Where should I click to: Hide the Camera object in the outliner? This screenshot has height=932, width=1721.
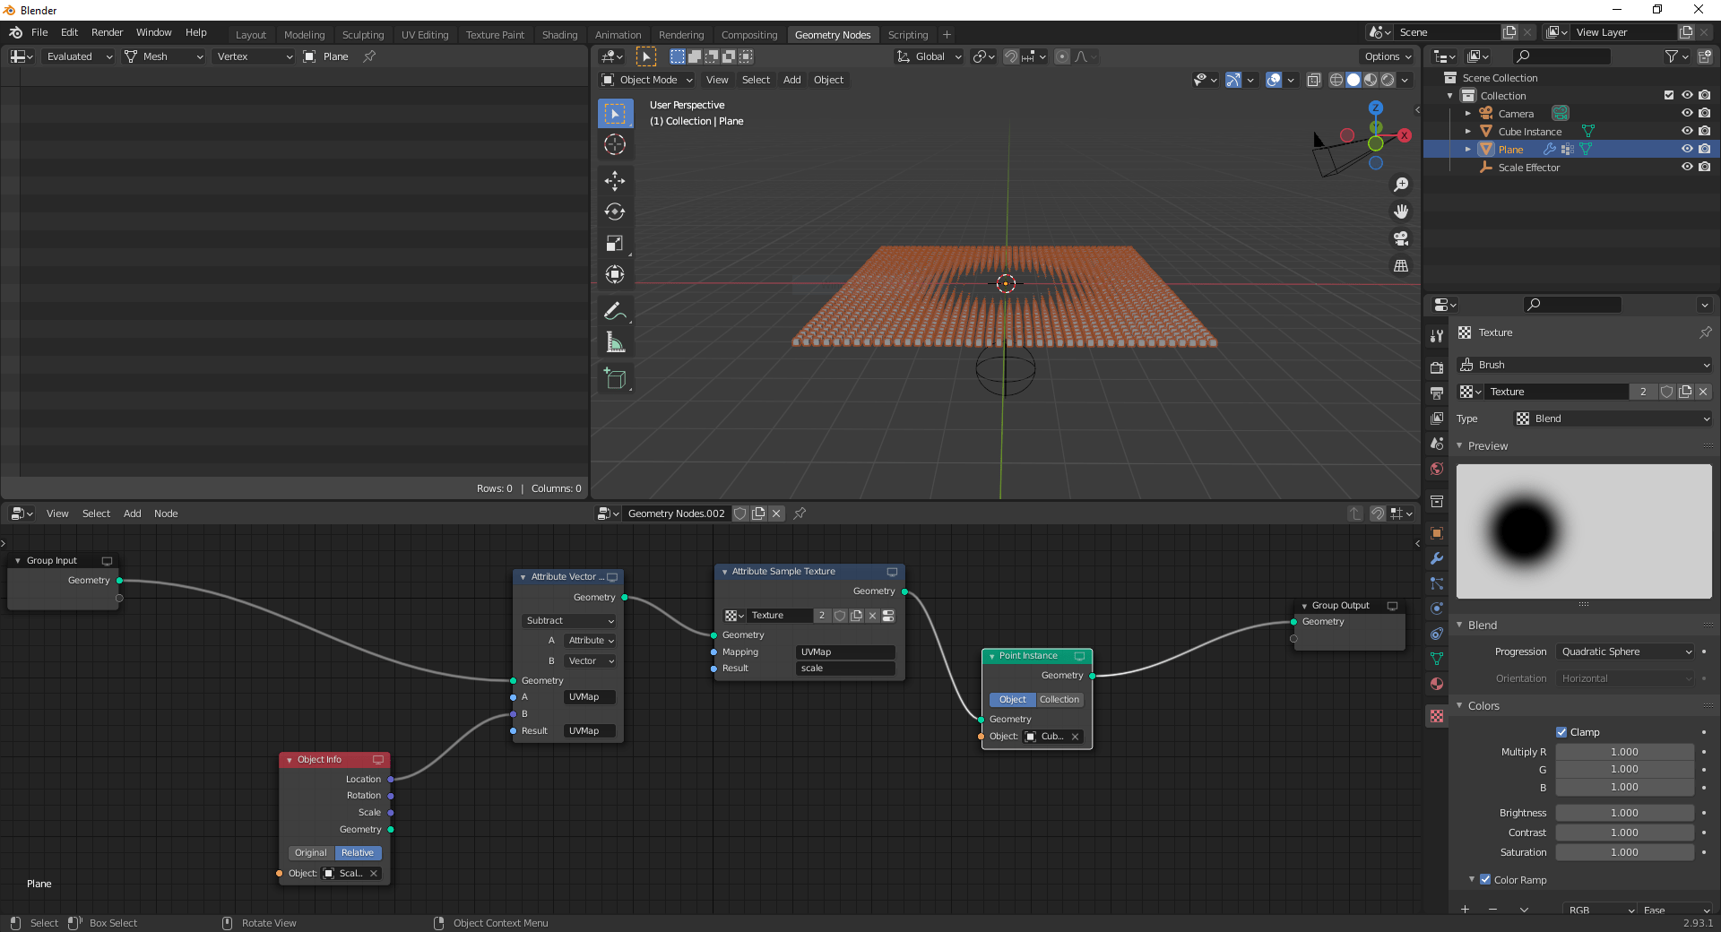1689,113
